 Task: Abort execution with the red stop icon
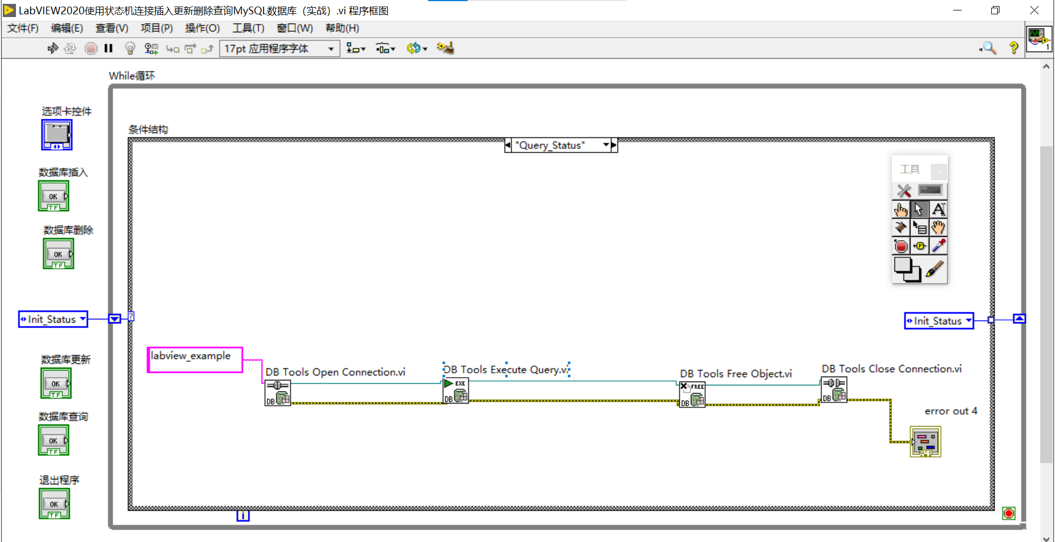pyautogui.click(x=91, y=48)
